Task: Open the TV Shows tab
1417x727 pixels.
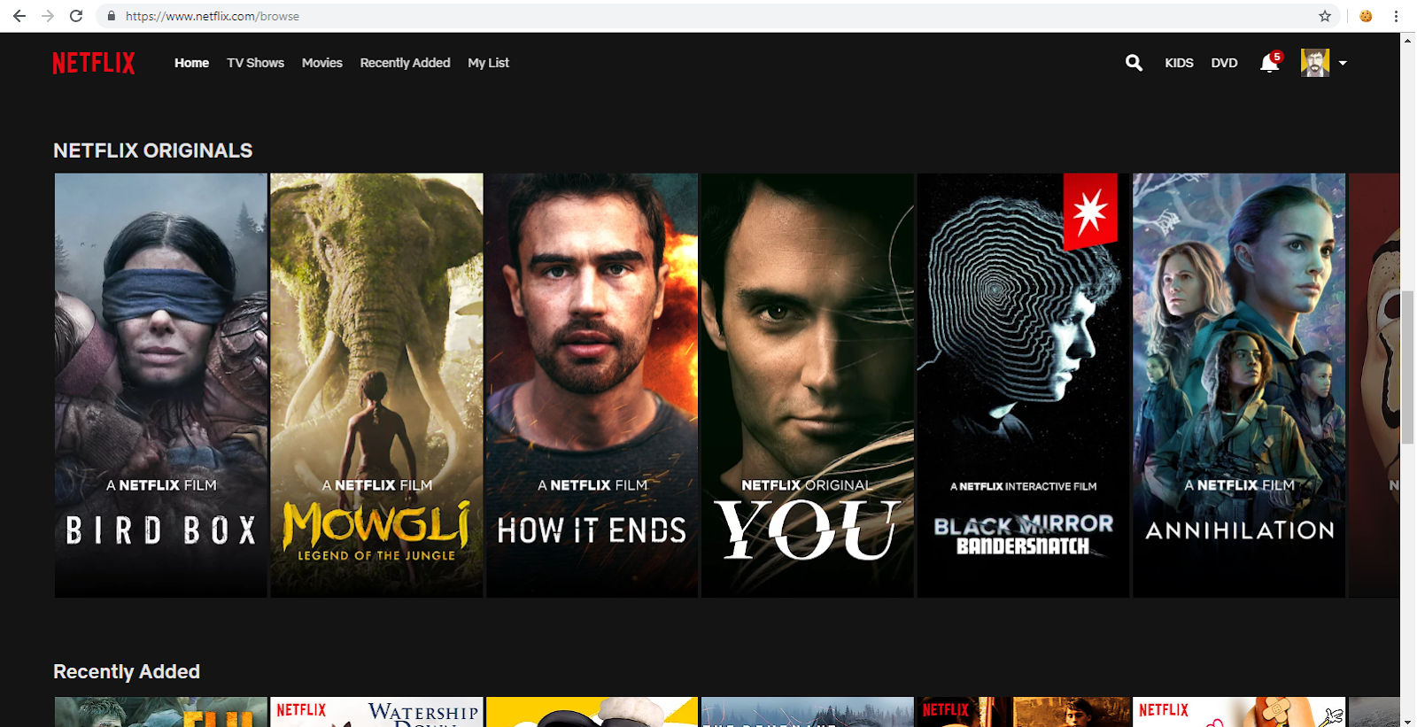Action: pyautogui.click(x=255, y=63)
